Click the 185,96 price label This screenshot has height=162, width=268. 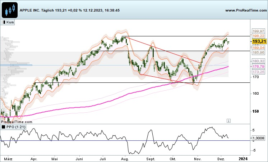258,53
